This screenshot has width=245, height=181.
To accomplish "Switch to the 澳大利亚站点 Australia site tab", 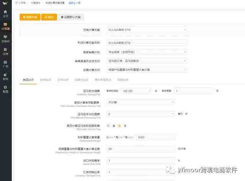I will click(103, 80).
